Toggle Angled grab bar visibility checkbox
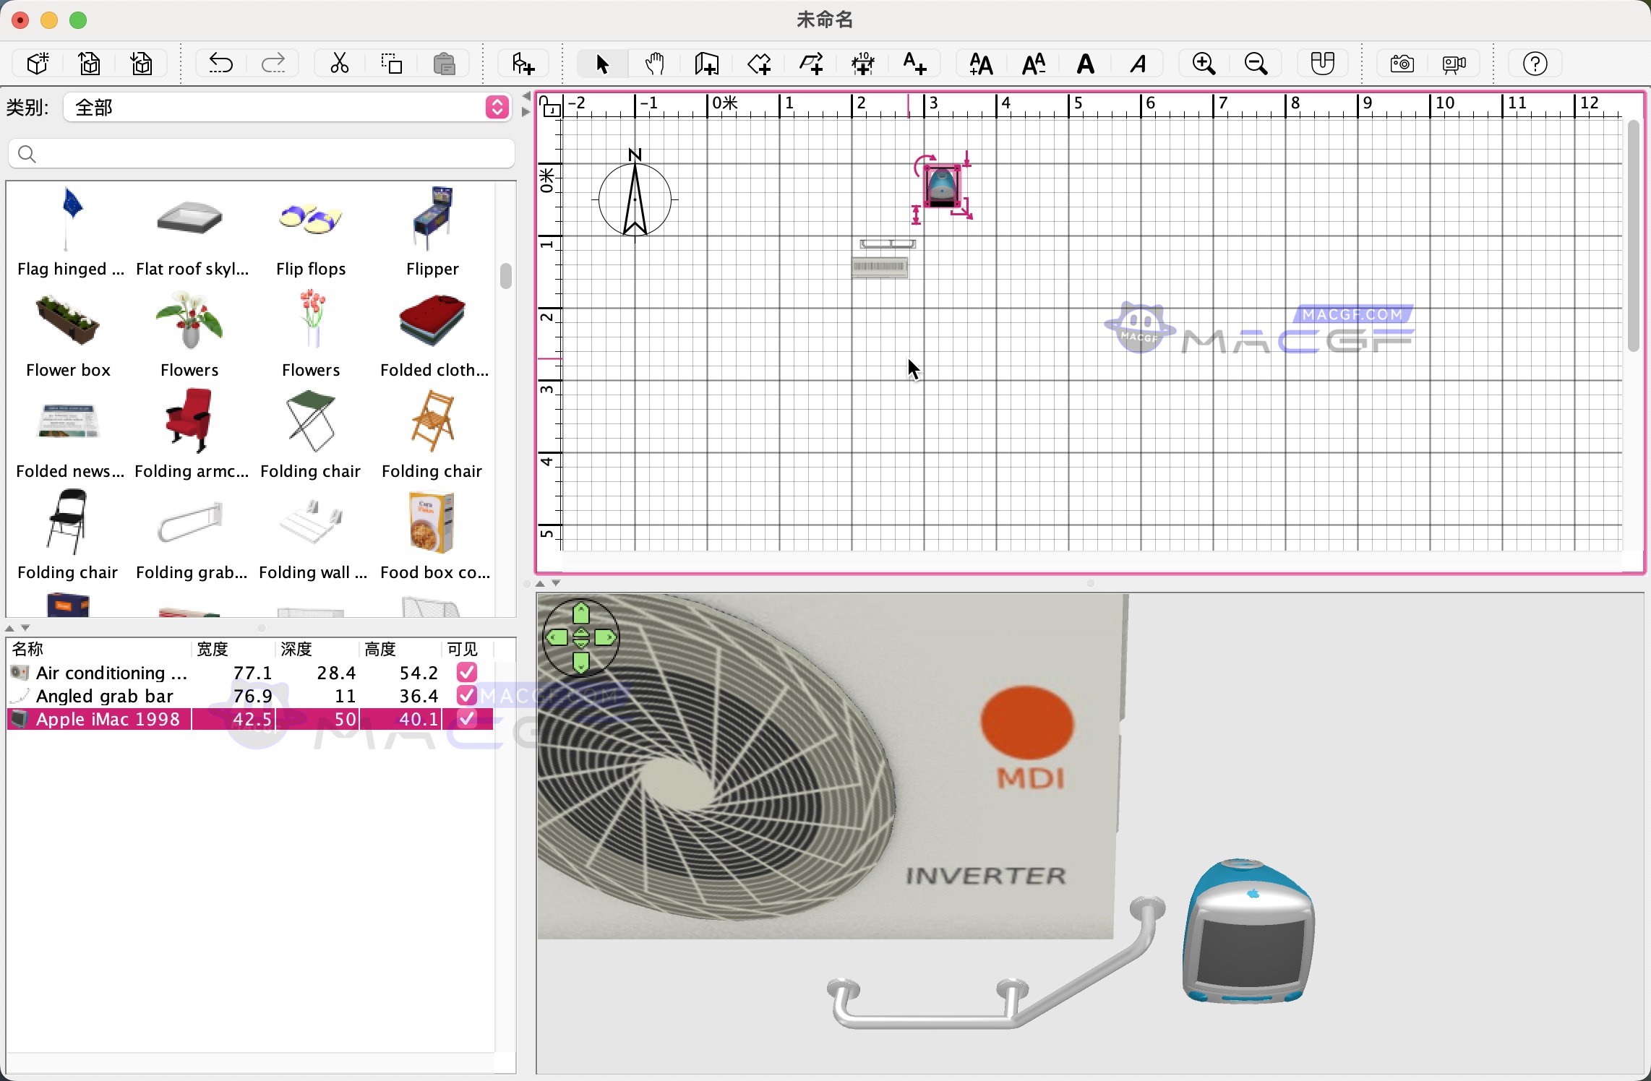The image size is (1651, 1081). [x=467, y=696]
